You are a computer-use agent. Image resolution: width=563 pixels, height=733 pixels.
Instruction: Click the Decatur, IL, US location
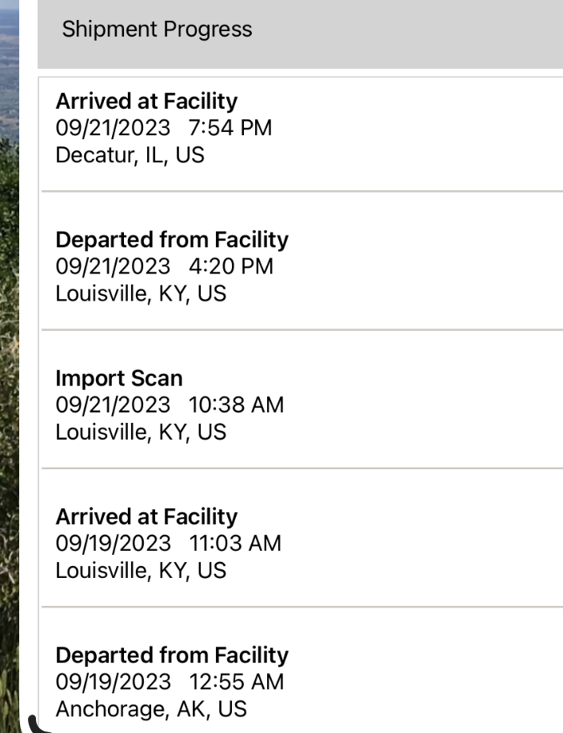point(130,155)
